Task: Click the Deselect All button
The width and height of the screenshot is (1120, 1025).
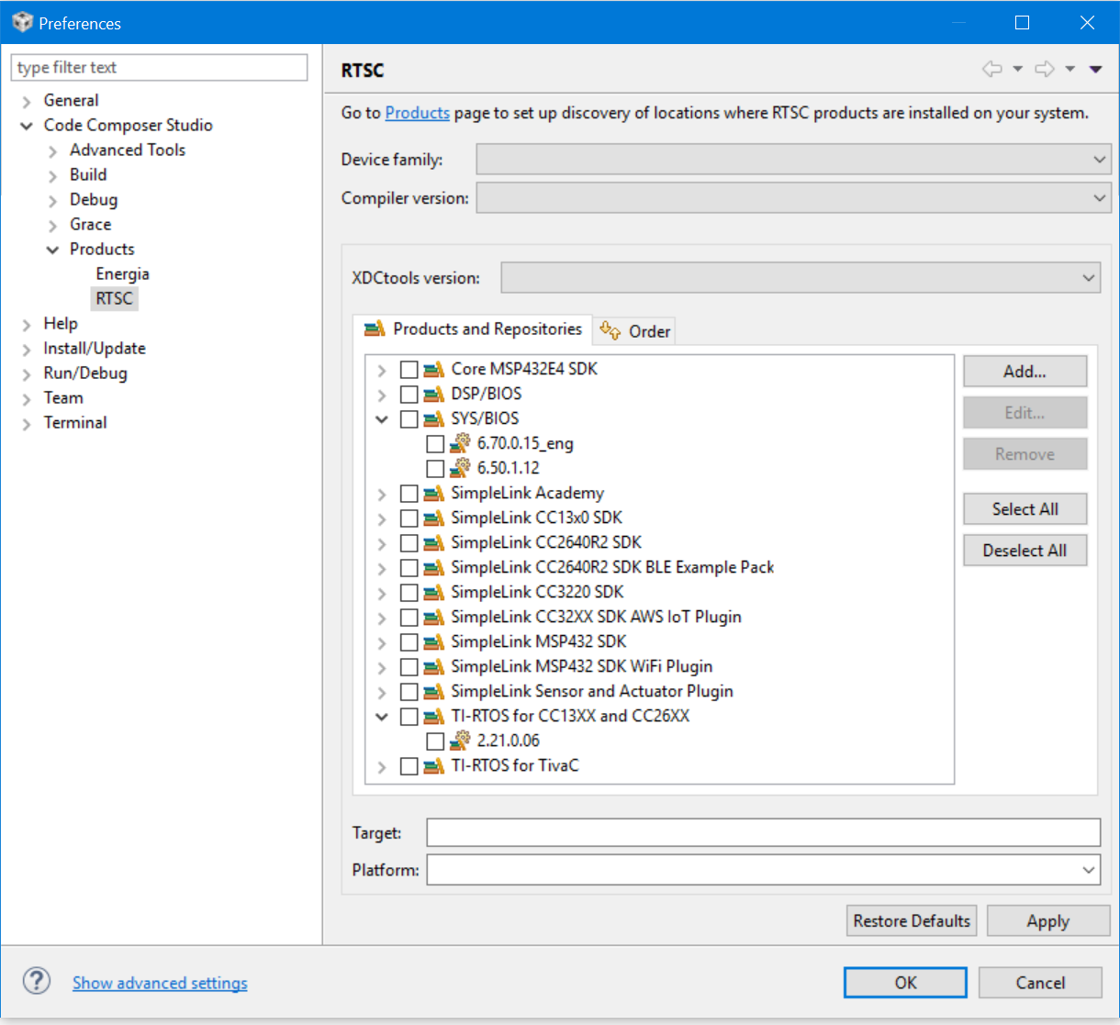Action: 1025,551
